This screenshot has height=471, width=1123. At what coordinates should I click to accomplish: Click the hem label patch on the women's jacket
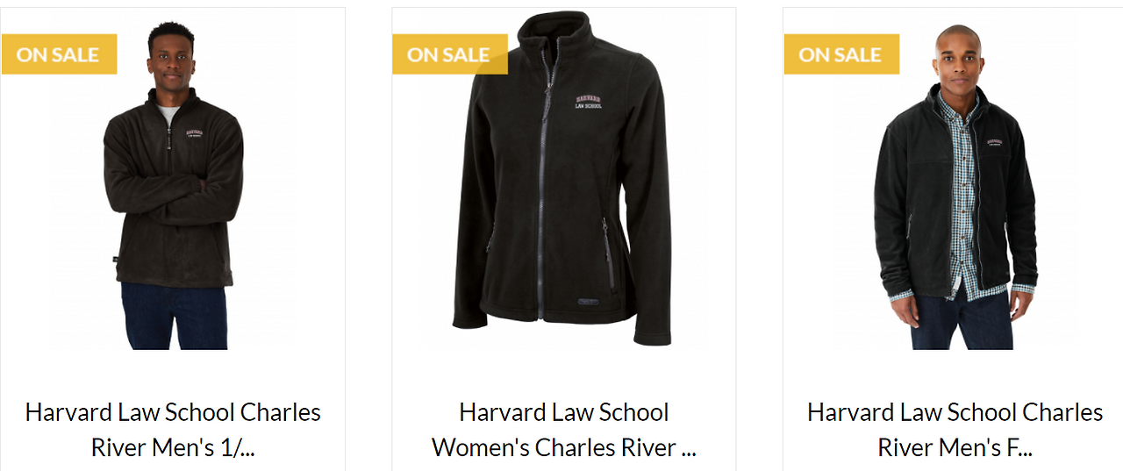(x=582, y=304)
